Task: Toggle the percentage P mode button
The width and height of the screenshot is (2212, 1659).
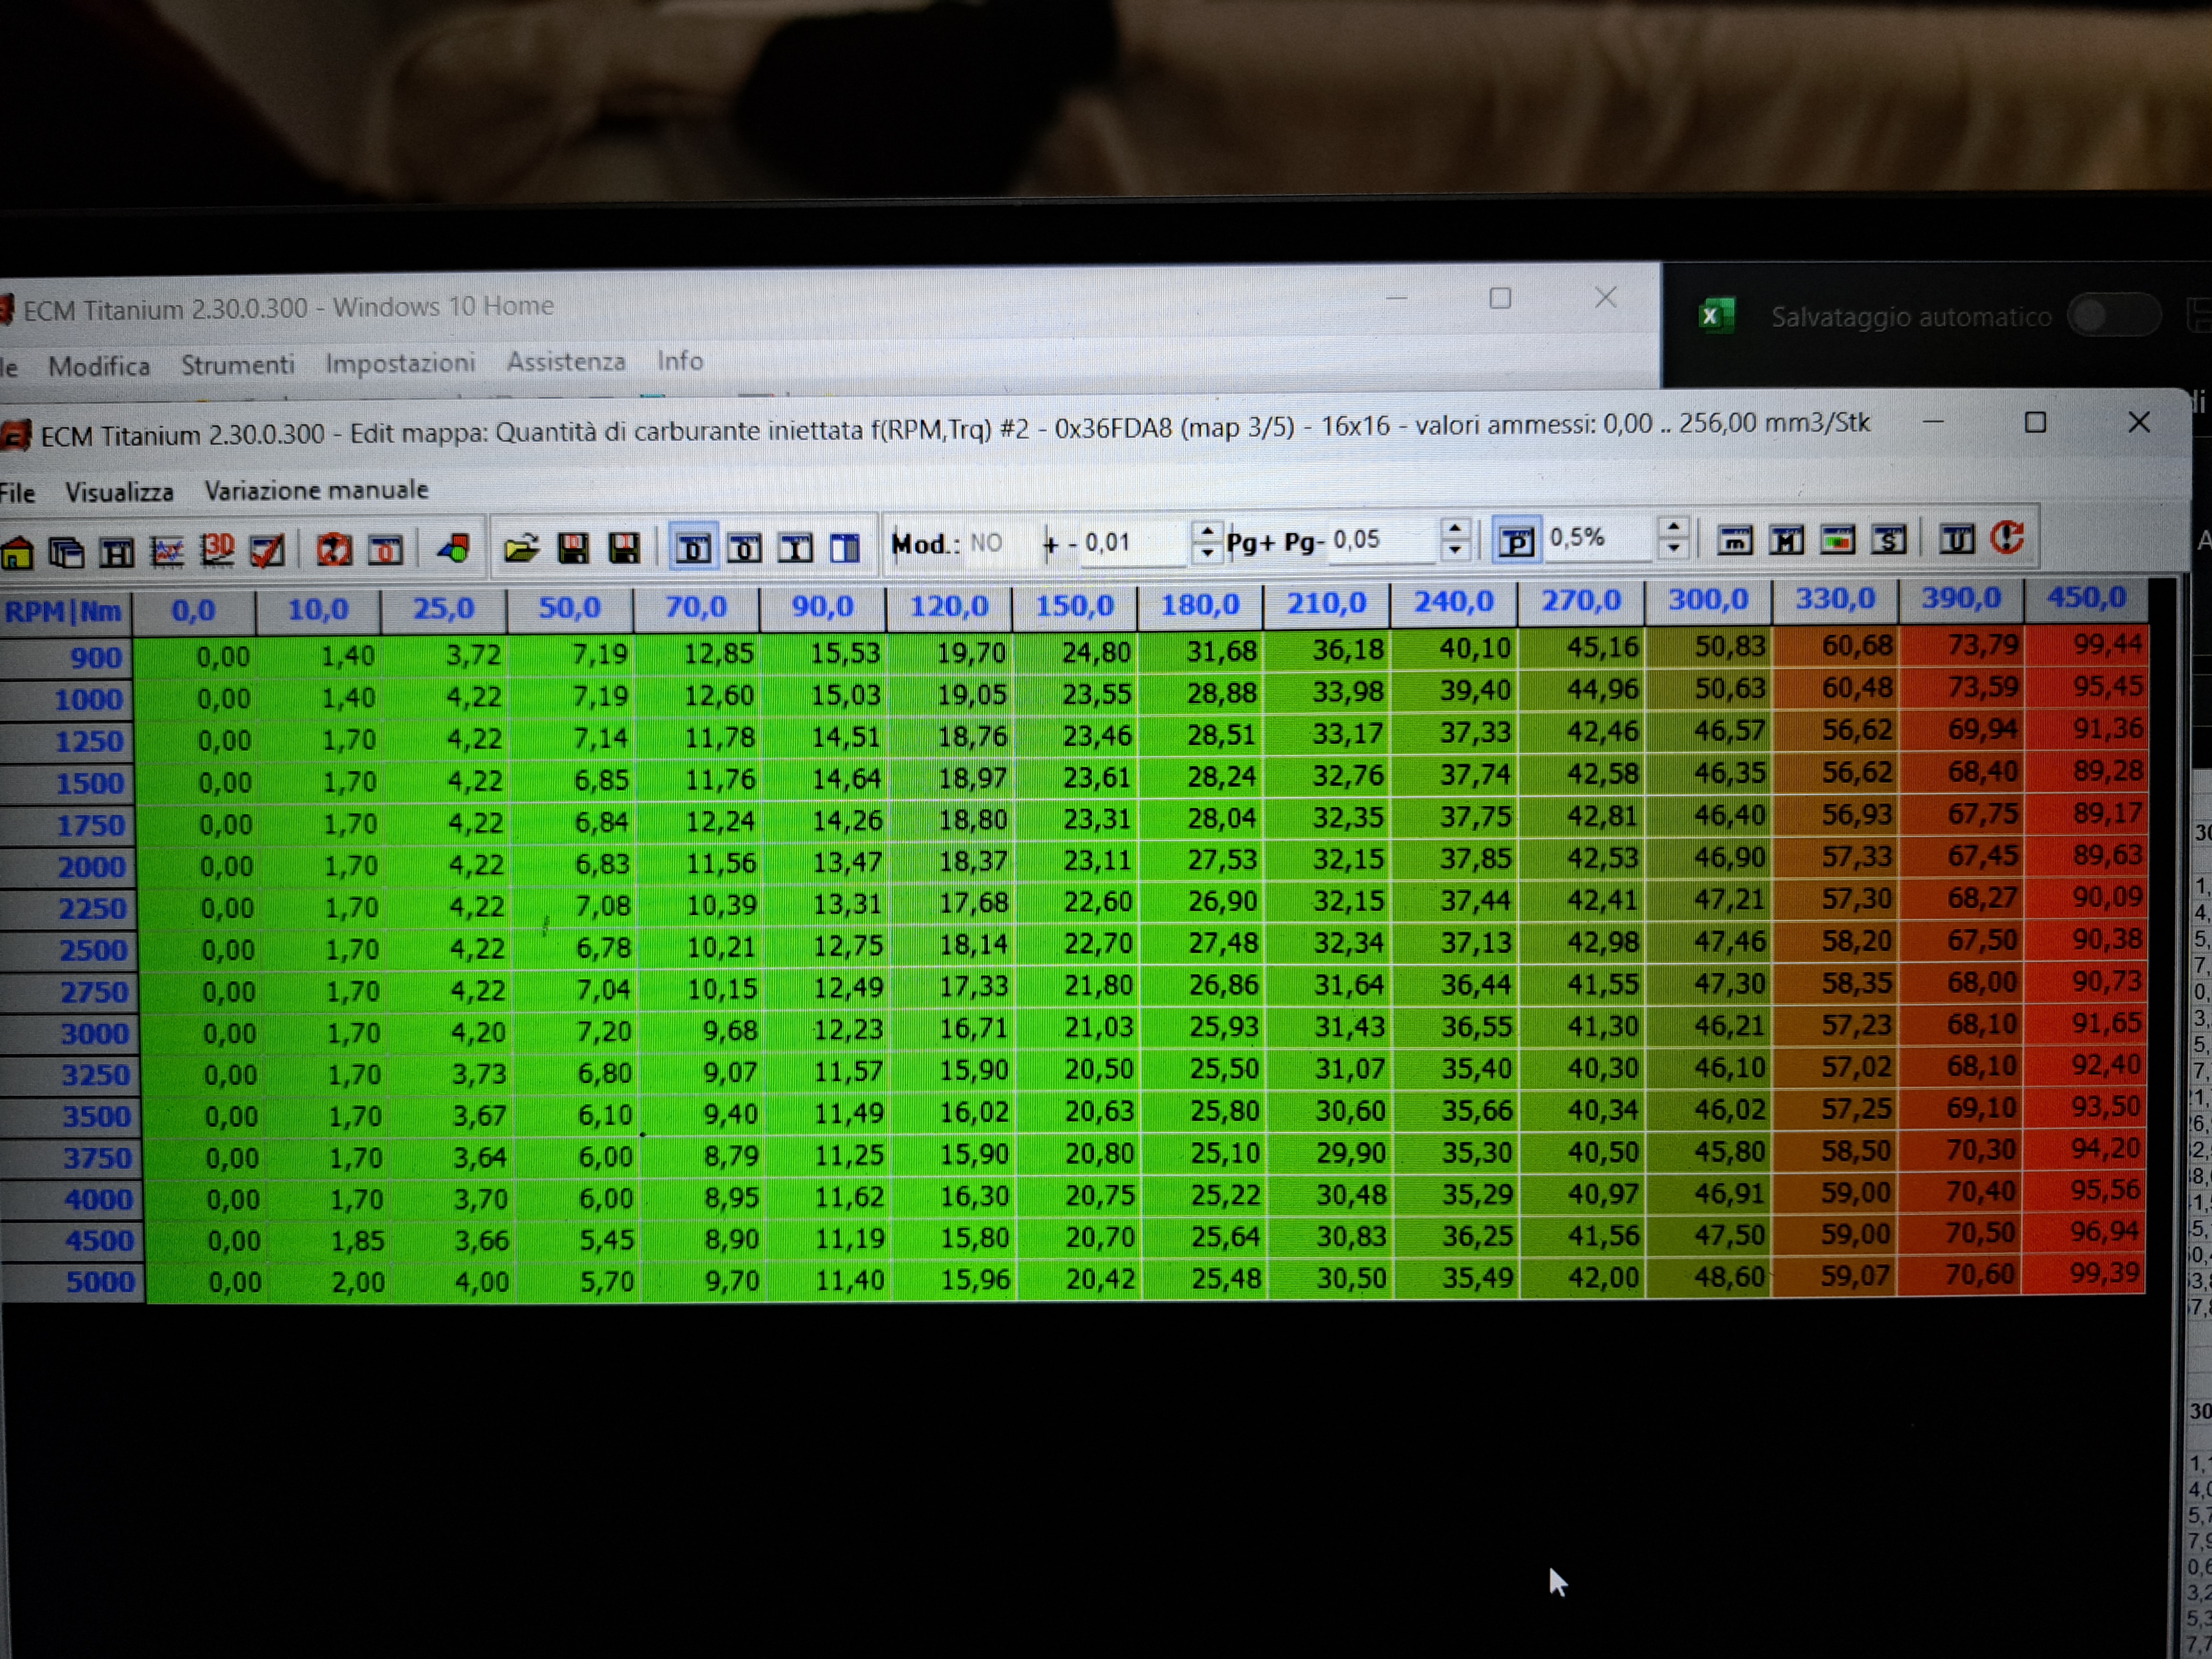Action: click(1516, 542)
